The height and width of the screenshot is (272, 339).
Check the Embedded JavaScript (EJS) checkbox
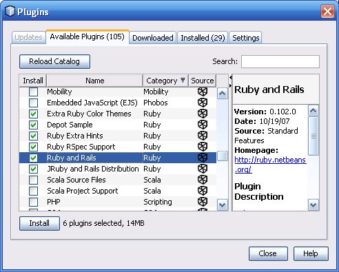[x=33, y=103]
